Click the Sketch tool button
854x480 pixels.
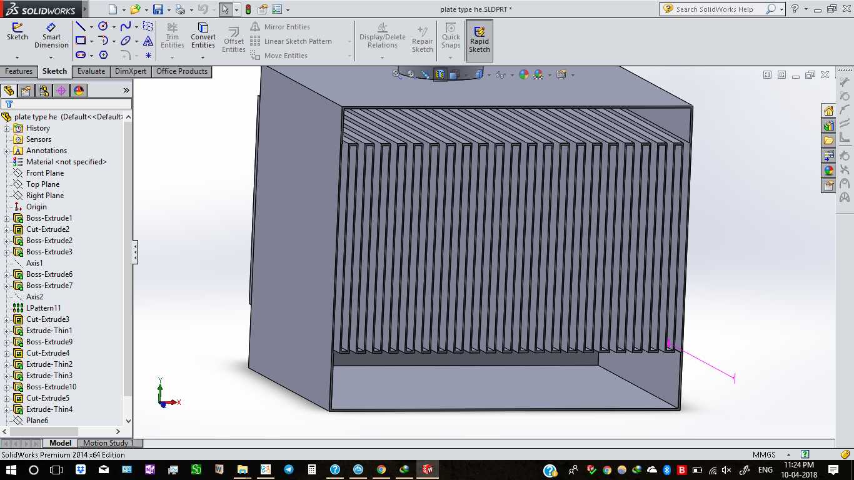[18, 32]
